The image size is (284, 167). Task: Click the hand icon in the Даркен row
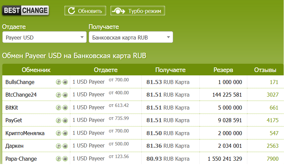point(65,146)
